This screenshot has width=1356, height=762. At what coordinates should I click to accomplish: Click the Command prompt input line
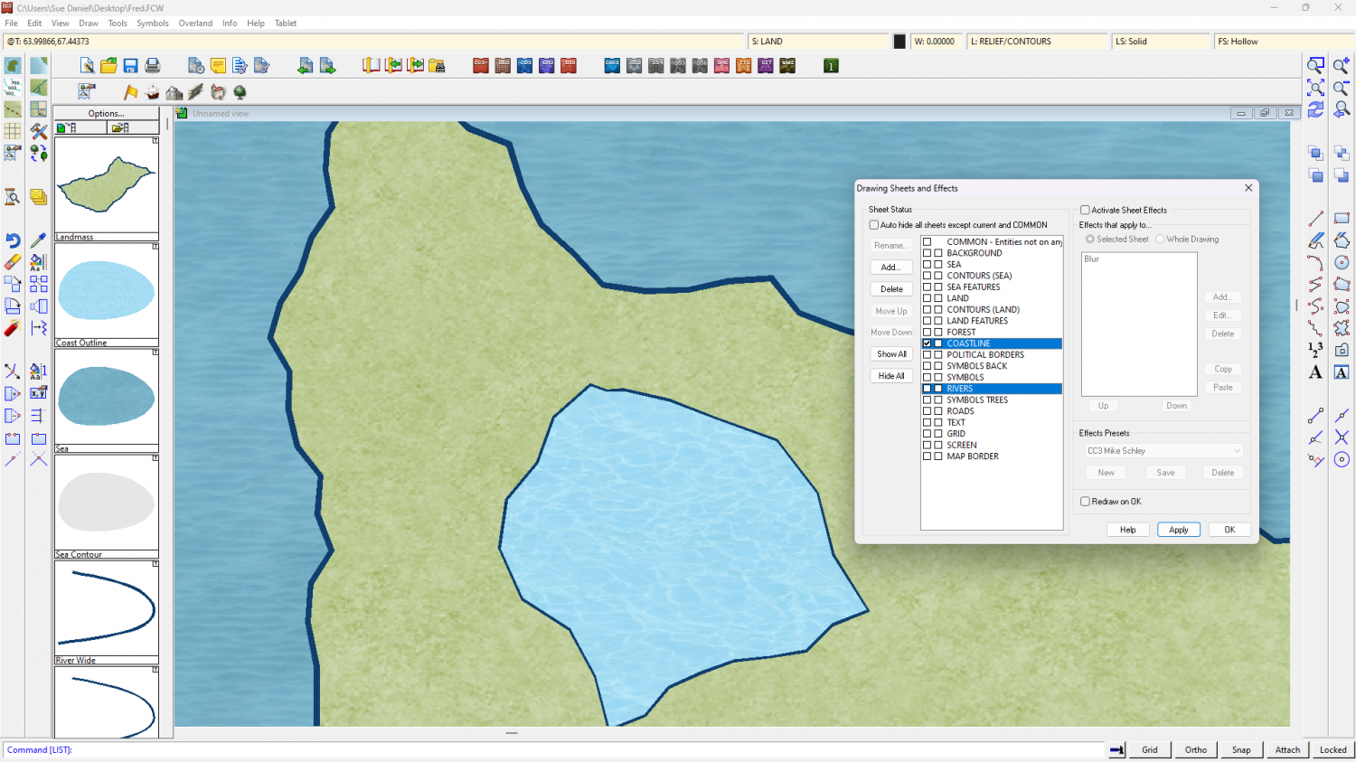point(553,750)
